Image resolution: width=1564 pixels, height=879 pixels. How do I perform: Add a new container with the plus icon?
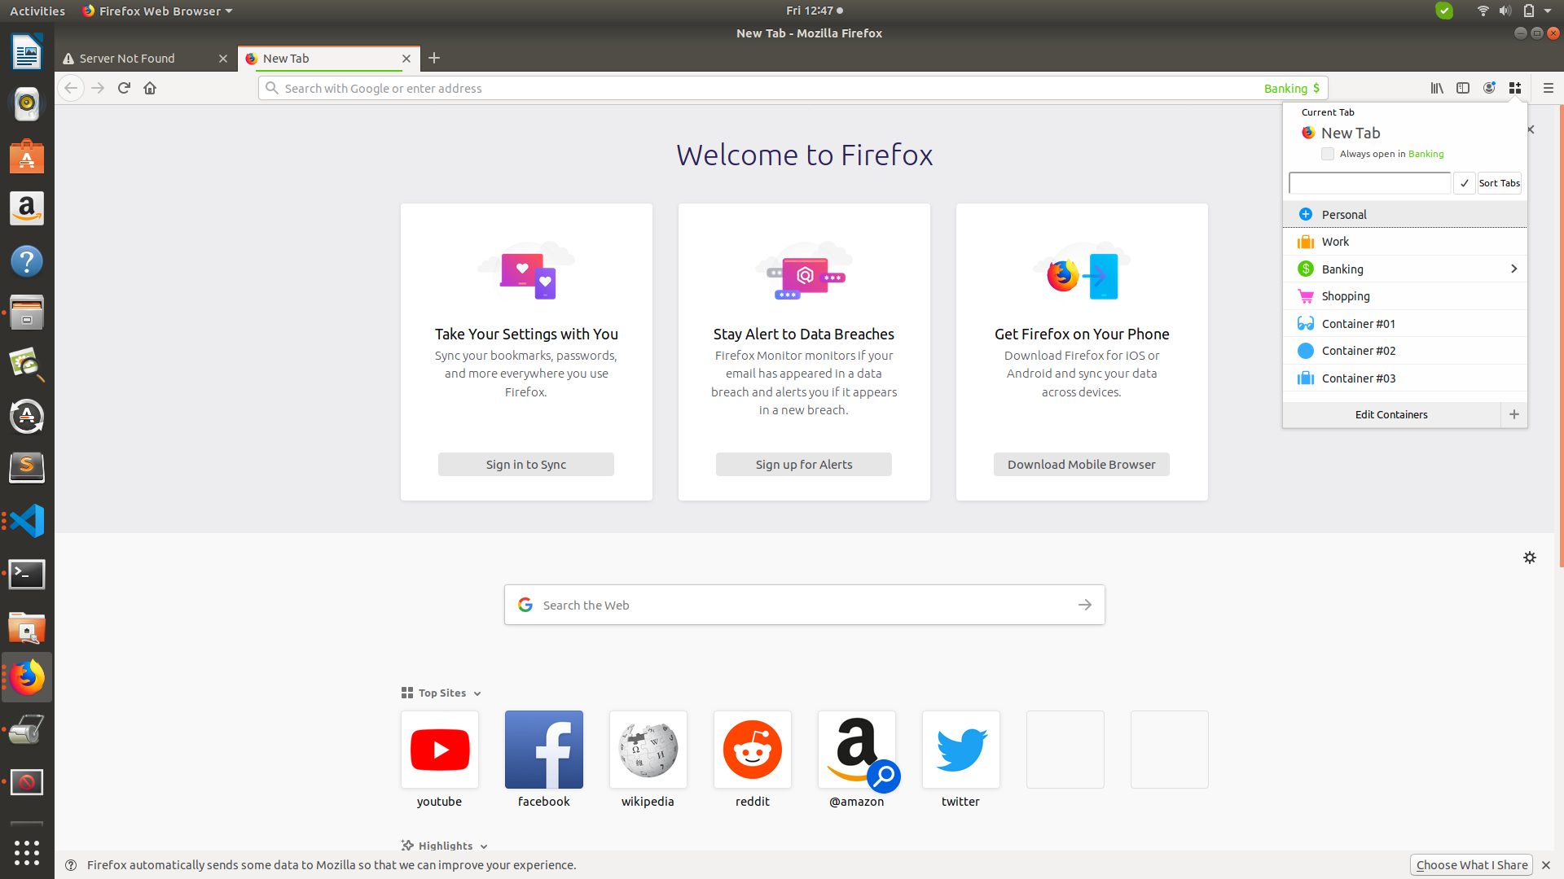tap(1514, 414)
